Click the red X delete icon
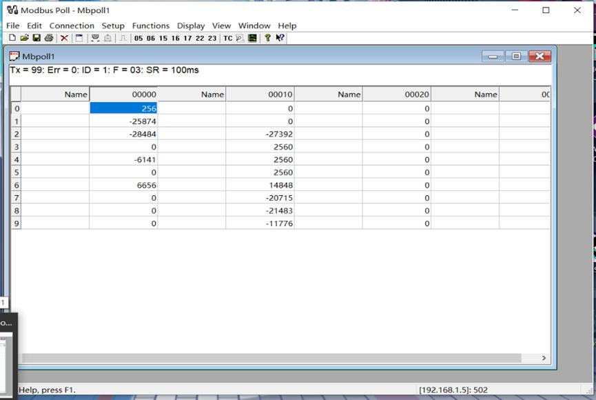The image size is (596, 400). point(64,38)
